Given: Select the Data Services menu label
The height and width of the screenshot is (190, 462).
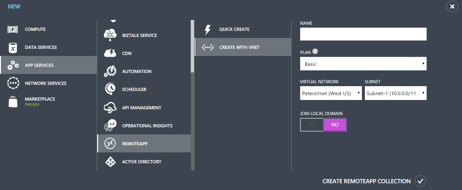Looking at the screenshot, I should tap(41, 47).
